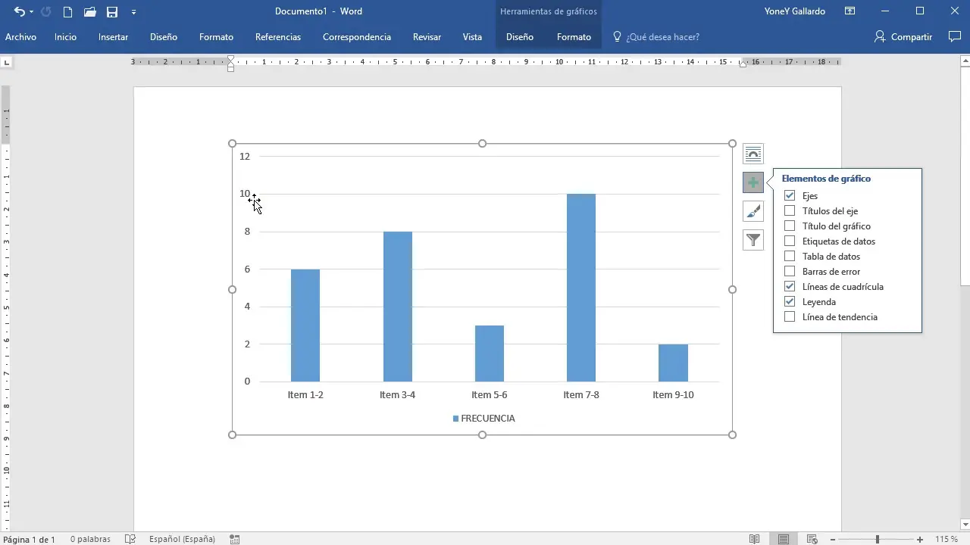
Task: Open the Insertar ribbon tab
Action: pos(113,36)
